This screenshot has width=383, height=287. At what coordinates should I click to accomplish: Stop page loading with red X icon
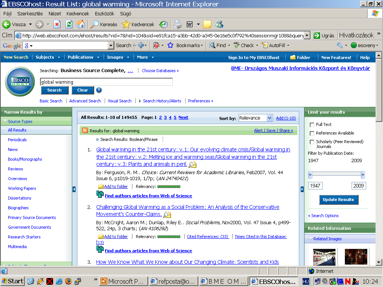[x=57, y=24]
